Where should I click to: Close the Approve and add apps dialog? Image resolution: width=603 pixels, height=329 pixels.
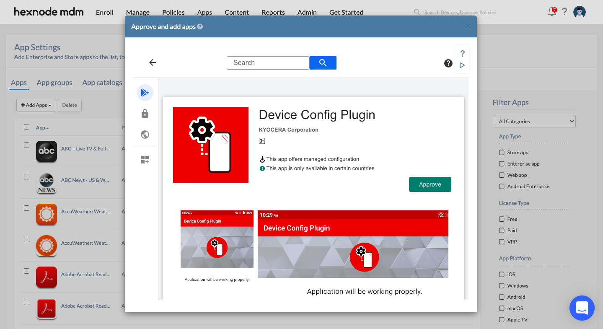(468, 26)
